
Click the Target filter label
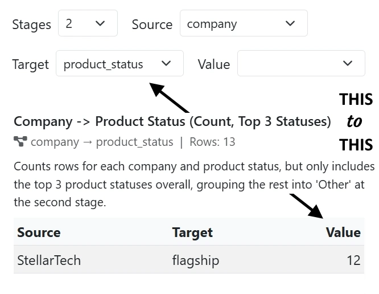31,64
